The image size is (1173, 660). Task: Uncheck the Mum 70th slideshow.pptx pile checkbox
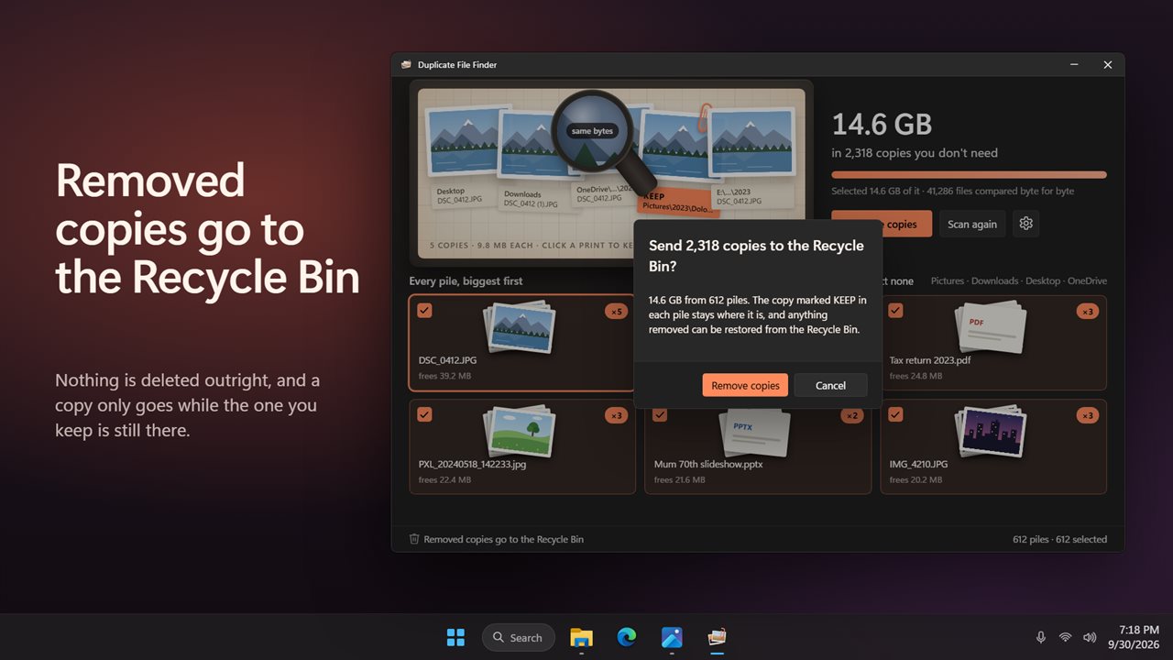point(660,414)
